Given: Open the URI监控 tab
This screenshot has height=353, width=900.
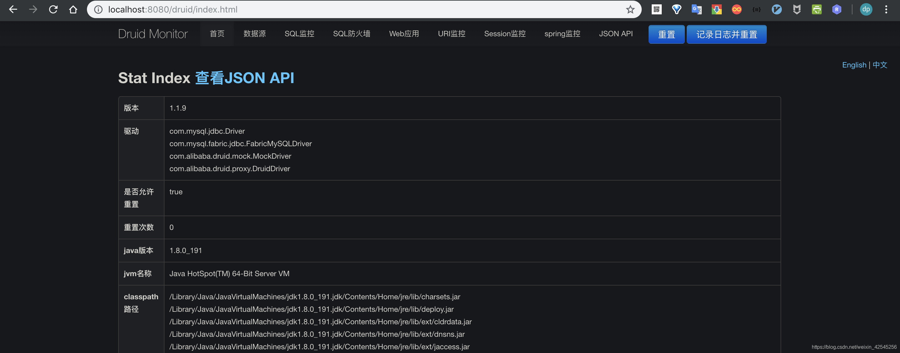Looking at the screenshot, I should click(x=451, y=34).
